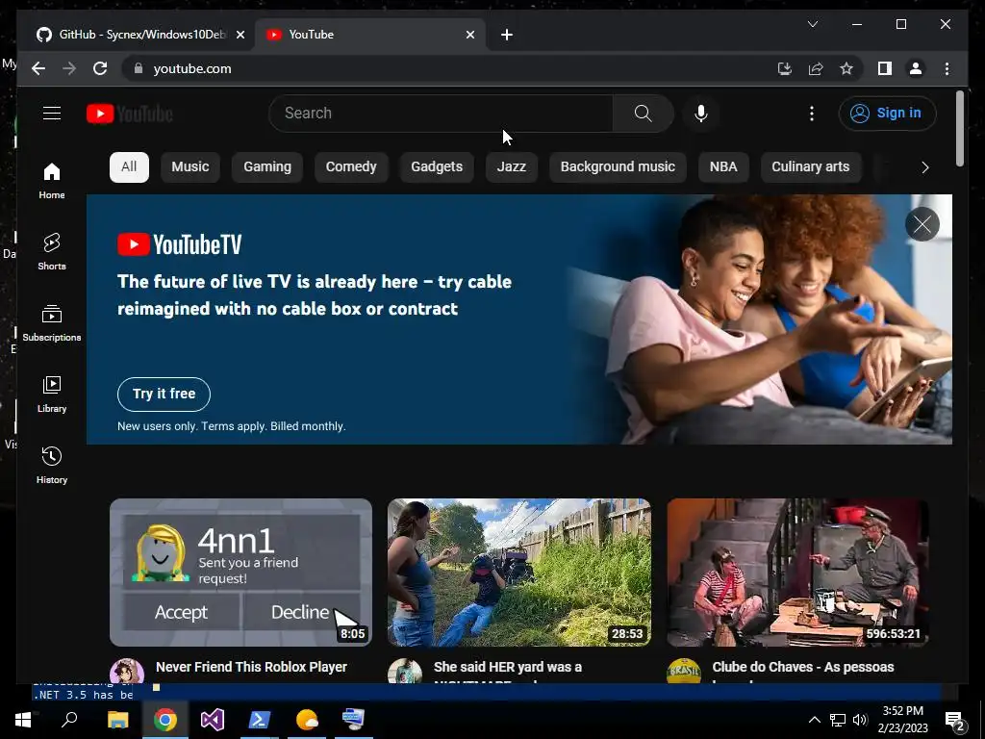This screenshot has width=985, height=739.
Task: Open PowerShell from taskbar
Action: (x=260, y=720)
